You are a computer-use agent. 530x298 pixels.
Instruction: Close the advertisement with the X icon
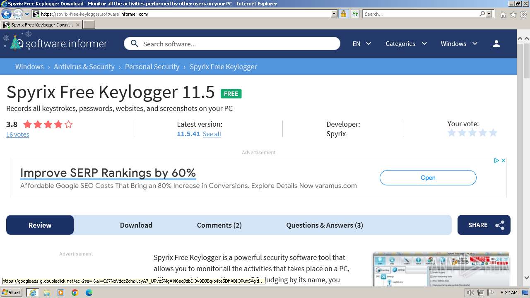(x=503, y=161)
